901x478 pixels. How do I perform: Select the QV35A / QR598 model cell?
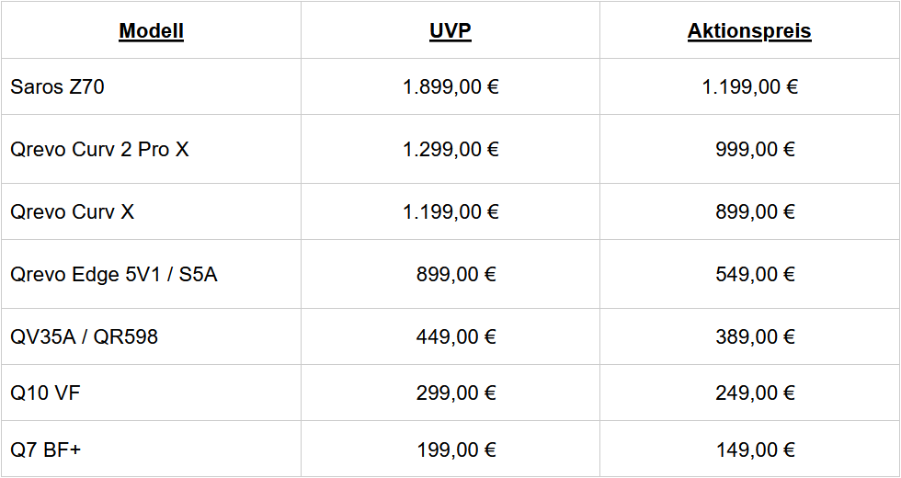click(84, 337)
